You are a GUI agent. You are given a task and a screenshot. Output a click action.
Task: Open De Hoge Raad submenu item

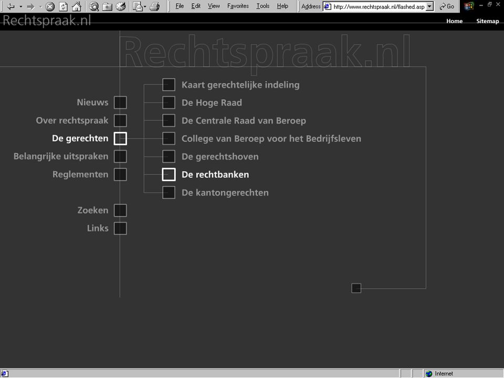[212, 103]
